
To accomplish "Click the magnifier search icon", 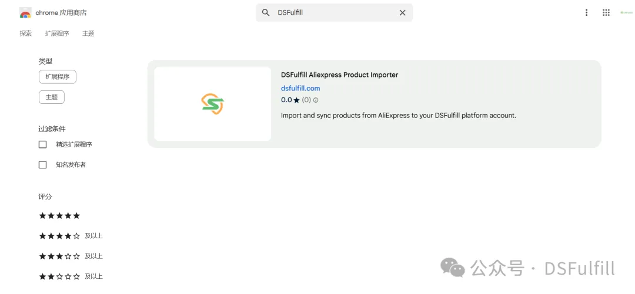I will [266, 13].
